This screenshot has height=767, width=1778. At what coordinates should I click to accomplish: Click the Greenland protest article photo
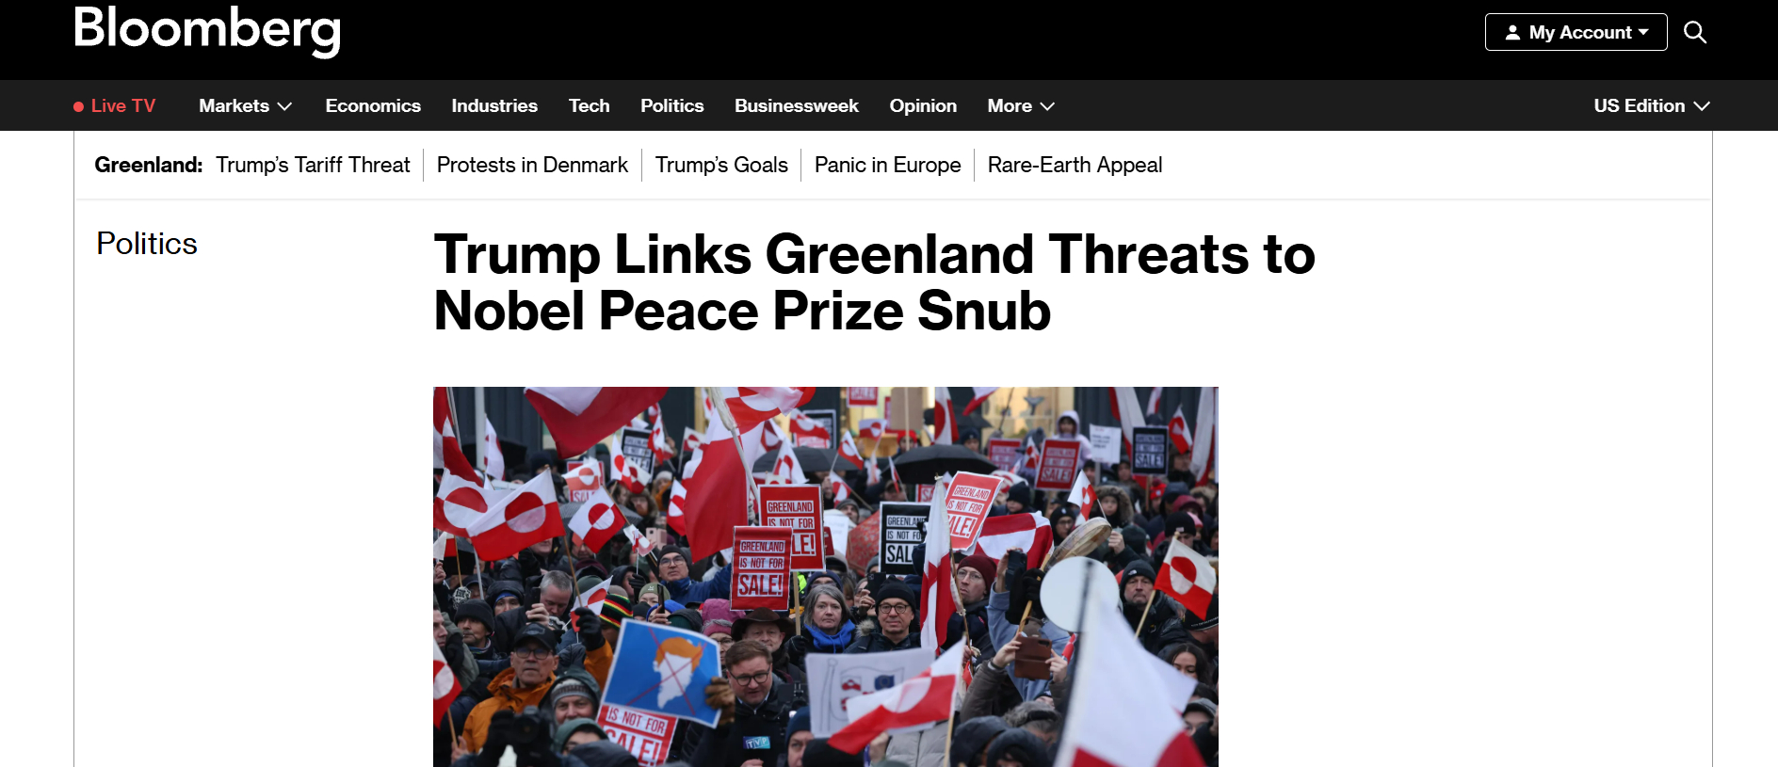826,576
